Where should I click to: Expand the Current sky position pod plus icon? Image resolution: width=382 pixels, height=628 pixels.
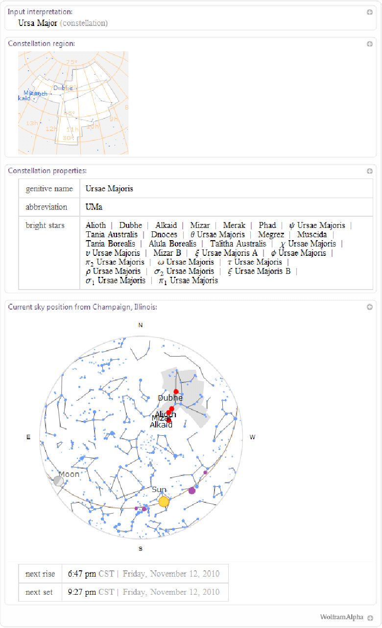370,307
